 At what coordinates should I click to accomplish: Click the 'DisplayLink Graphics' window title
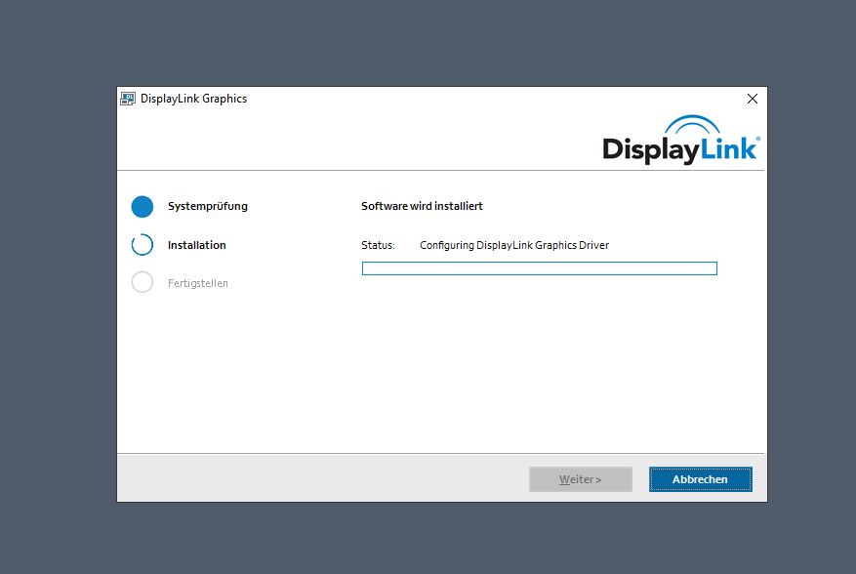coord(194,99)
